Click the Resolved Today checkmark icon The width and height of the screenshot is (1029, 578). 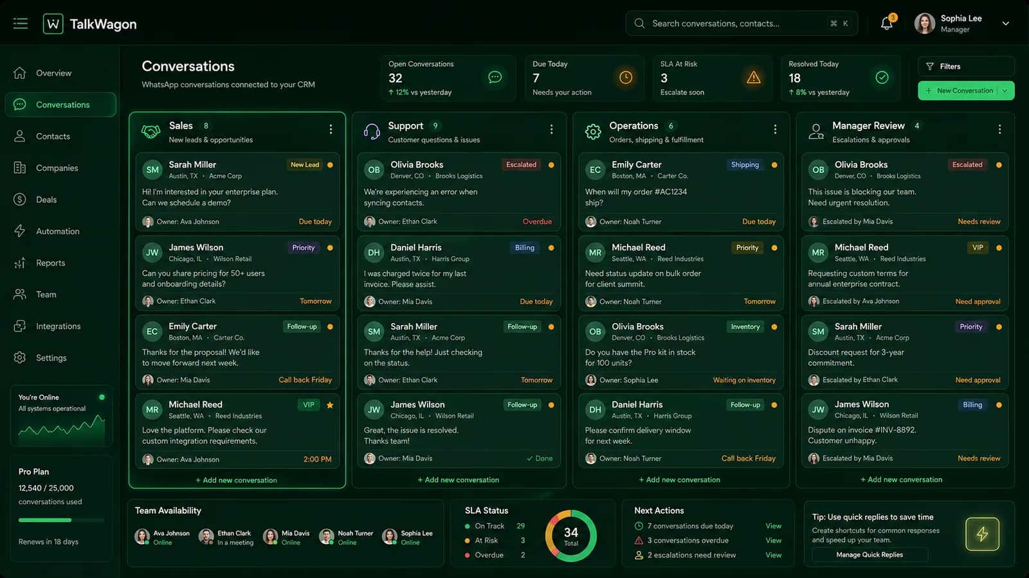tap(882, 78)
